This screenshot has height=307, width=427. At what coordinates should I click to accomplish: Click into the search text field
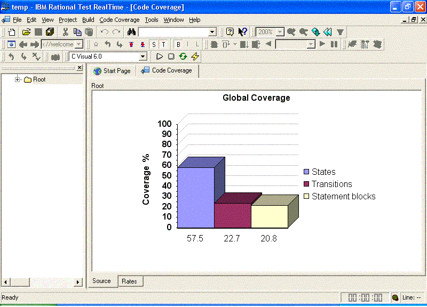(174, 32)
